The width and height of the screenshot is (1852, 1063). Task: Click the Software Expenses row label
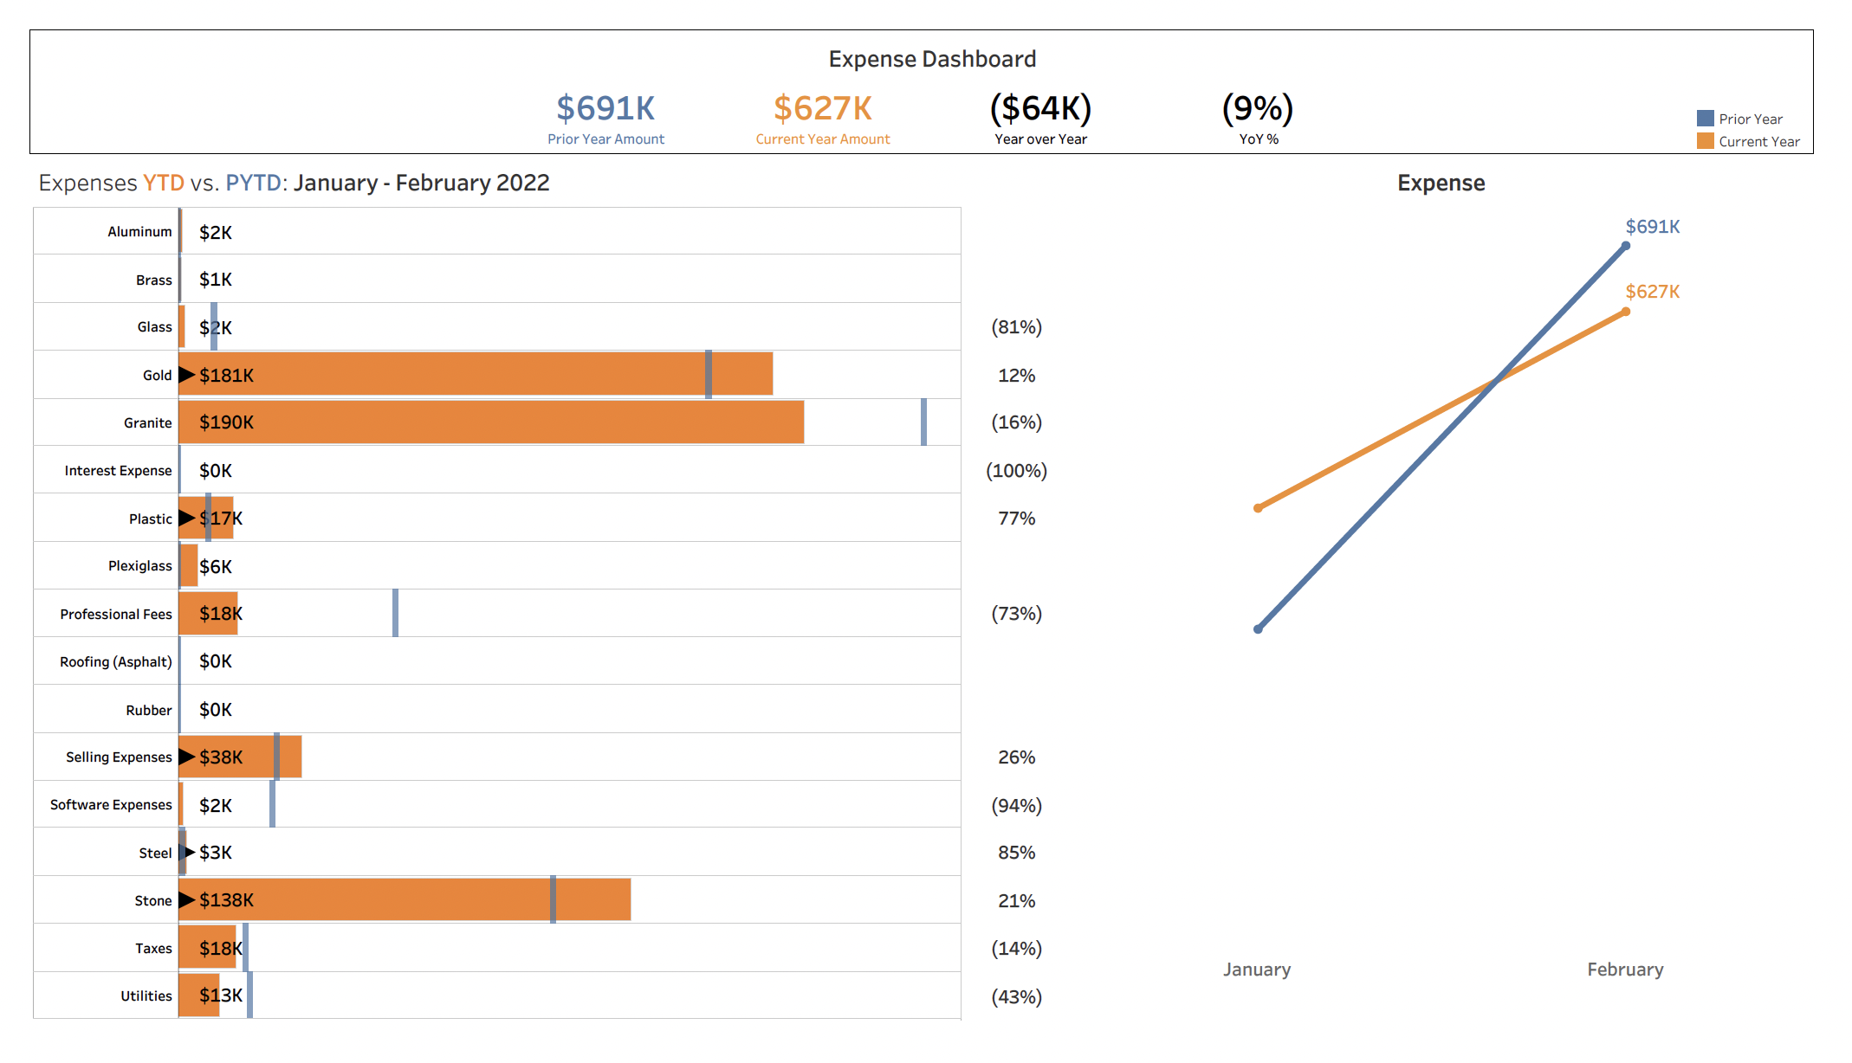point(111,805)
